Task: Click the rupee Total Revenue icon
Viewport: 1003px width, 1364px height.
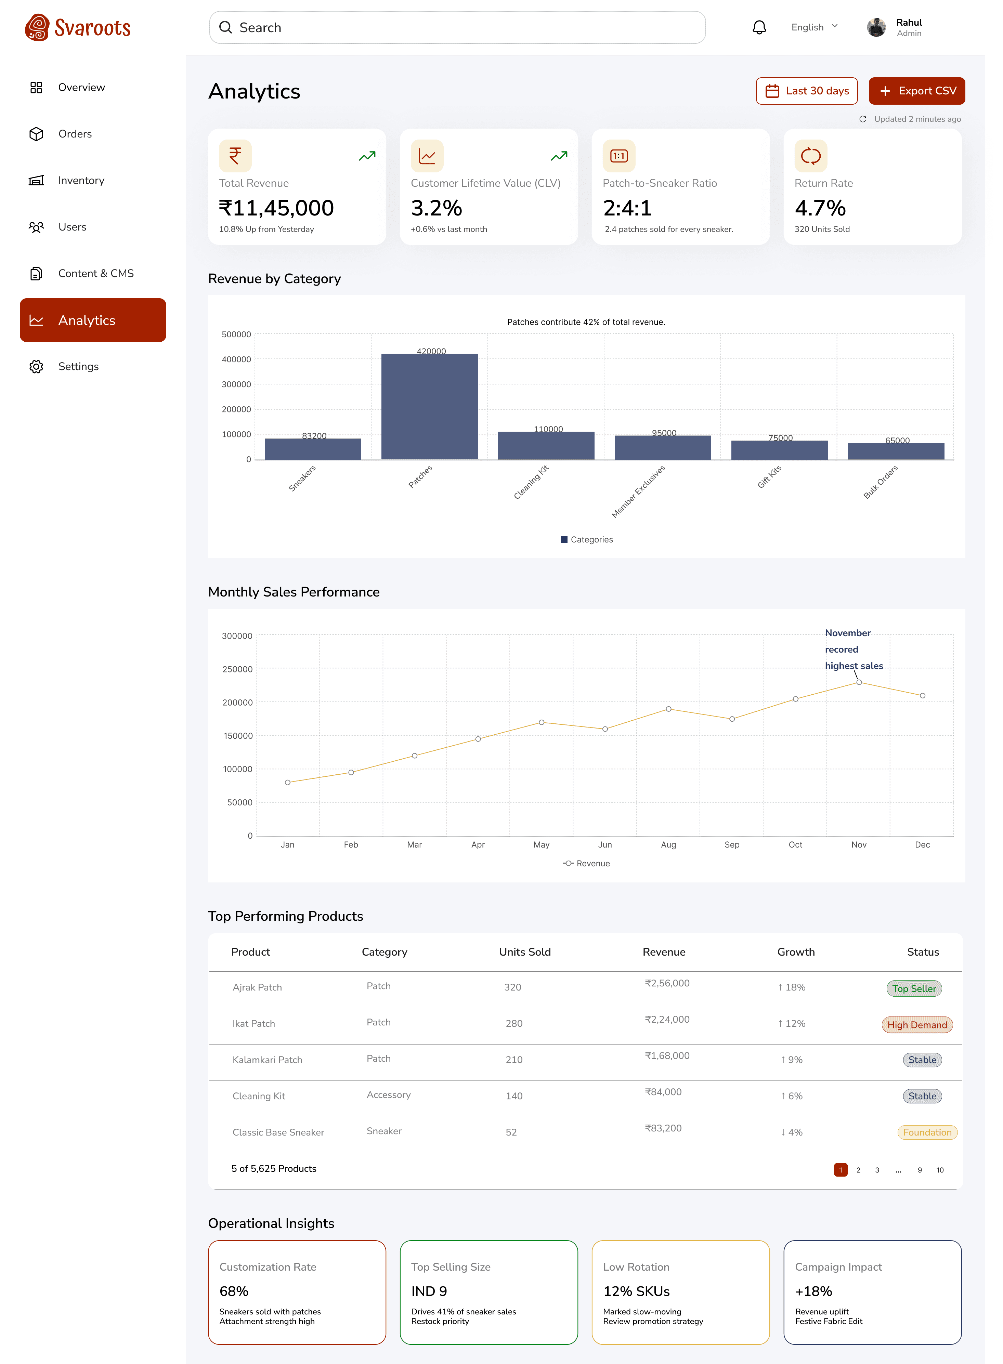Action: (235, 156)
